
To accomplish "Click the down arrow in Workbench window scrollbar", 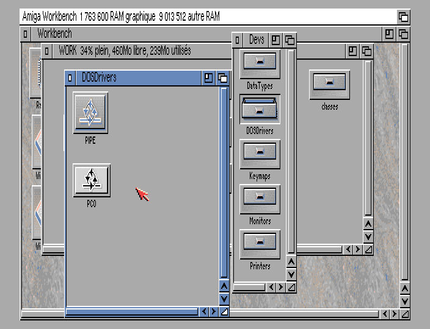I will 405,301.
